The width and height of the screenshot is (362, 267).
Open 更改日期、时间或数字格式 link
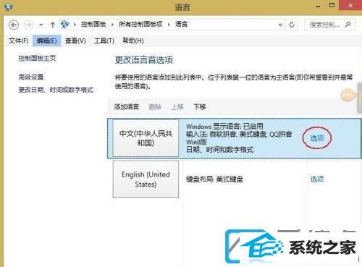(x=56, y=90)
